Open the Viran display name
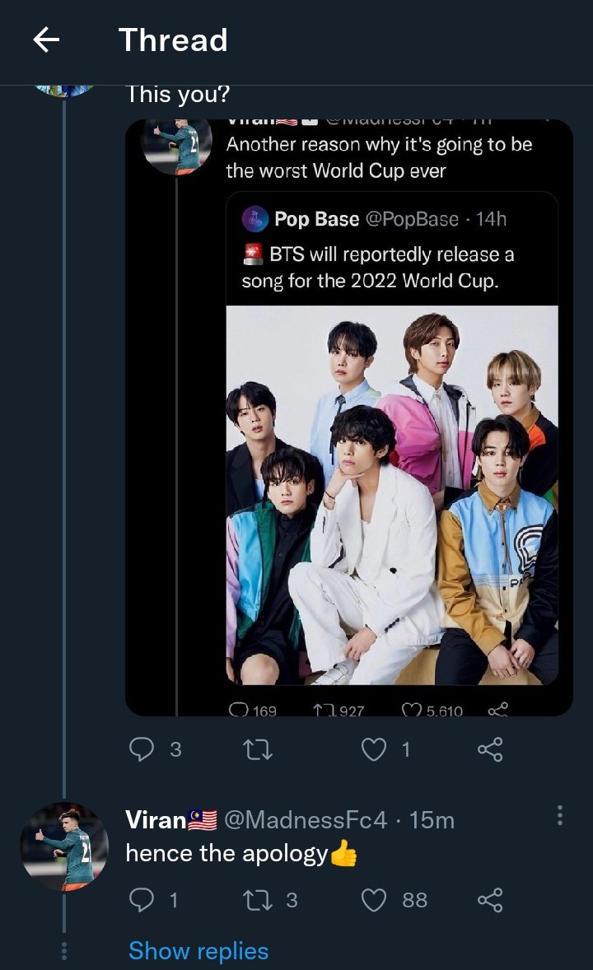This screenshot has height=970, width=593. tap(156, 819)
